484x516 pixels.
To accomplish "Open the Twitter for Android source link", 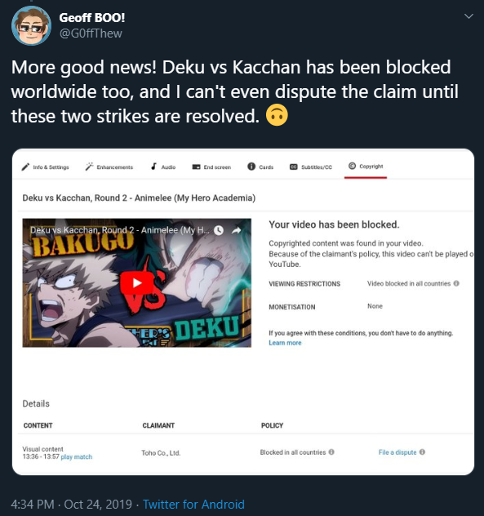I will tap(193, 504).
